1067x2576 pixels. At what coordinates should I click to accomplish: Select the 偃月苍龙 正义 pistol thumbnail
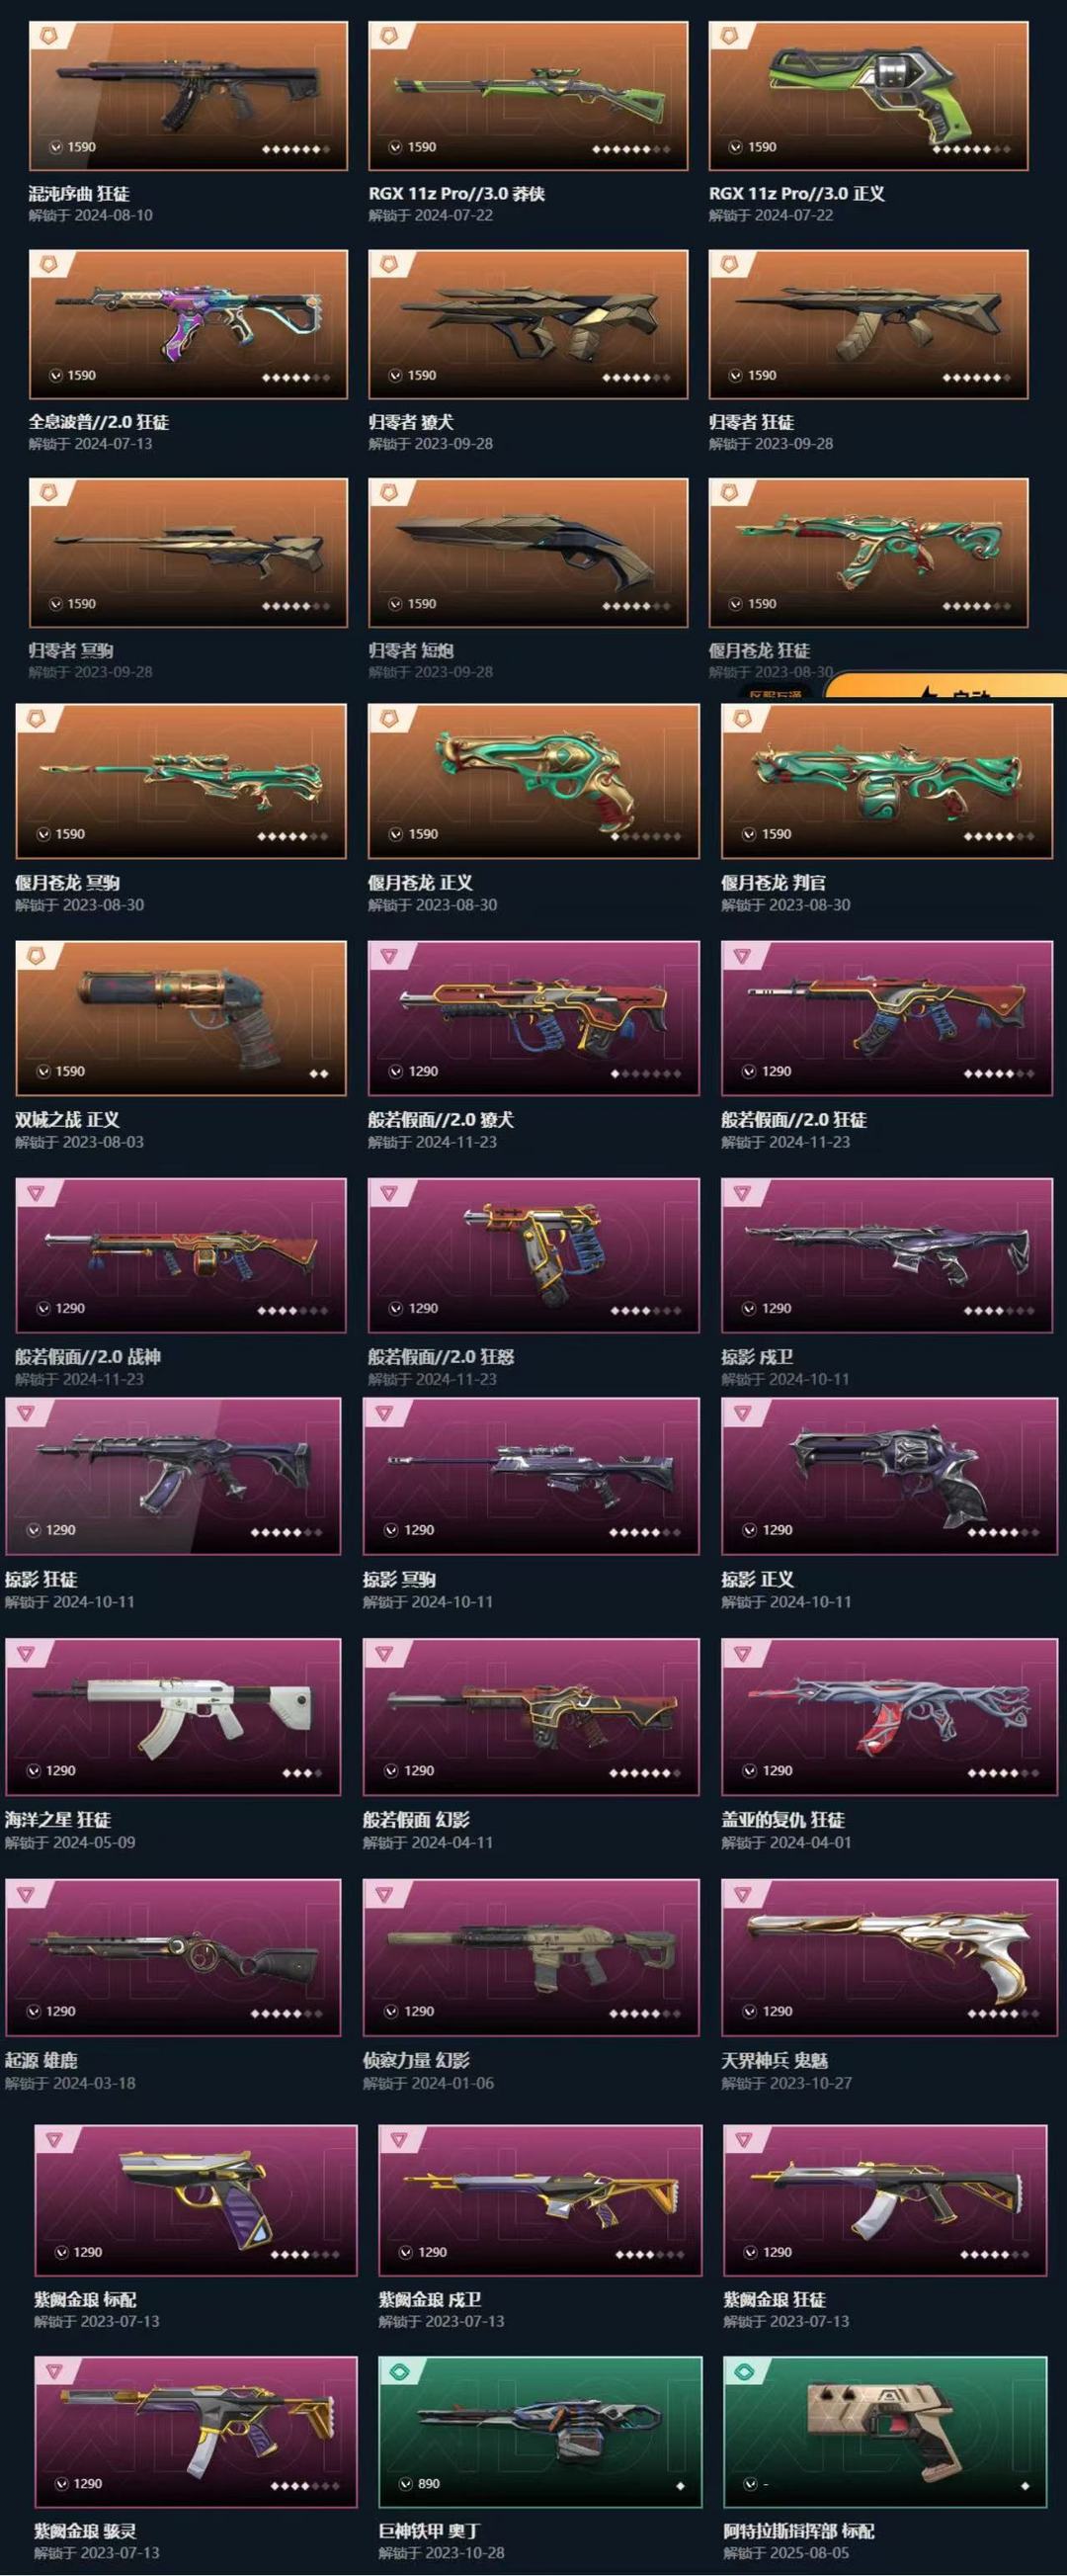click(x=533, y=781)
